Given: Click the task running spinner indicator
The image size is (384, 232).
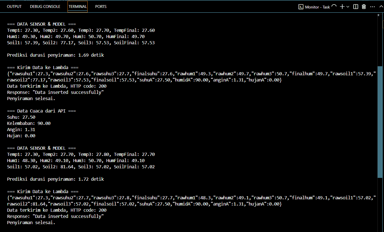Looking at the screenshot, I should point(334,7).
